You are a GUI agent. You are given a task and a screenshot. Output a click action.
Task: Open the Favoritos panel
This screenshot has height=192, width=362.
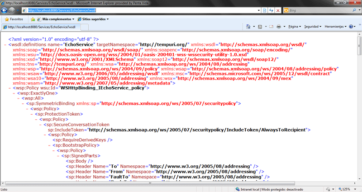14,19
